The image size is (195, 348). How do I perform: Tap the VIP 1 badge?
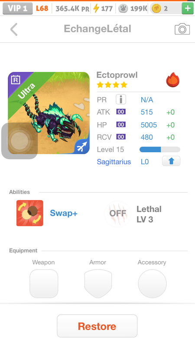click(18, 8)
